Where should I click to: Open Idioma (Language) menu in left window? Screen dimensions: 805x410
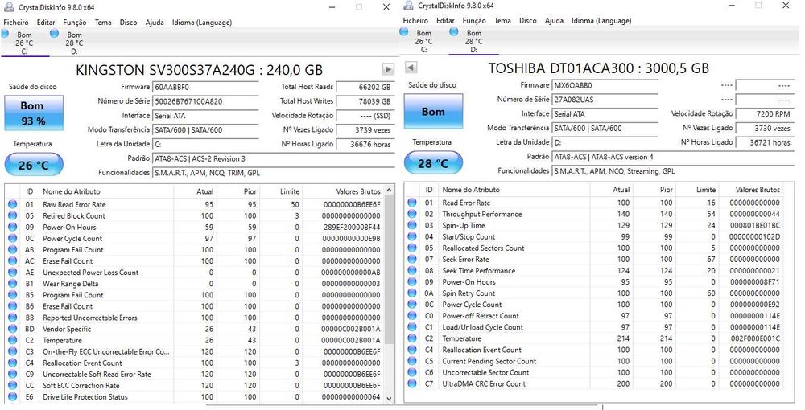click(202, 23)
